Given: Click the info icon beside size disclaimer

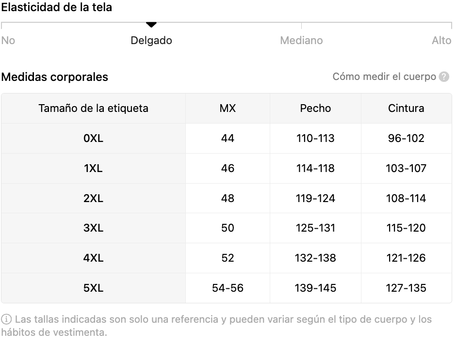Looking at the screenshot, I should pyautogui.click(x=7, y=320).
